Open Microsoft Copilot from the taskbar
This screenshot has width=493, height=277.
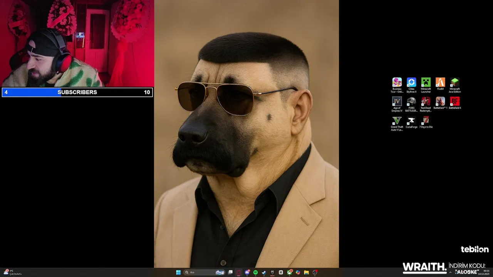(298, 272)
